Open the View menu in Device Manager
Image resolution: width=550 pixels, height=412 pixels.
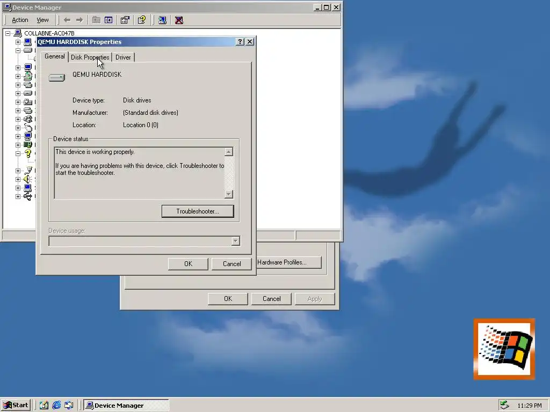click(42, 20)
